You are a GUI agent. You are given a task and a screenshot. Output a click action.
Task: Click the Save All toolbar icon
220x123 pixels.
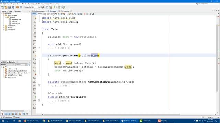[13, 7]
